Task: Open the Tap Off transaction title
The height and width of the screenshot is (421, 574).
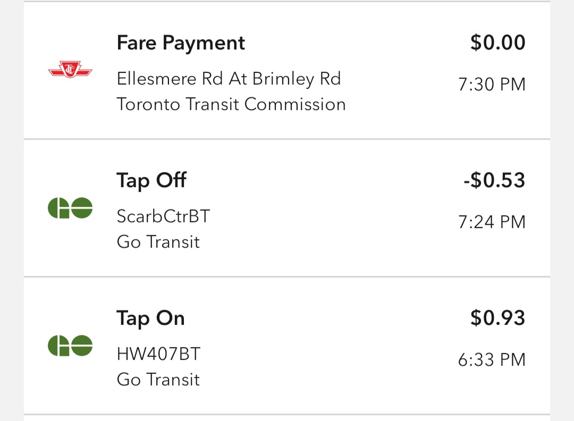Action: click(151, 181)
